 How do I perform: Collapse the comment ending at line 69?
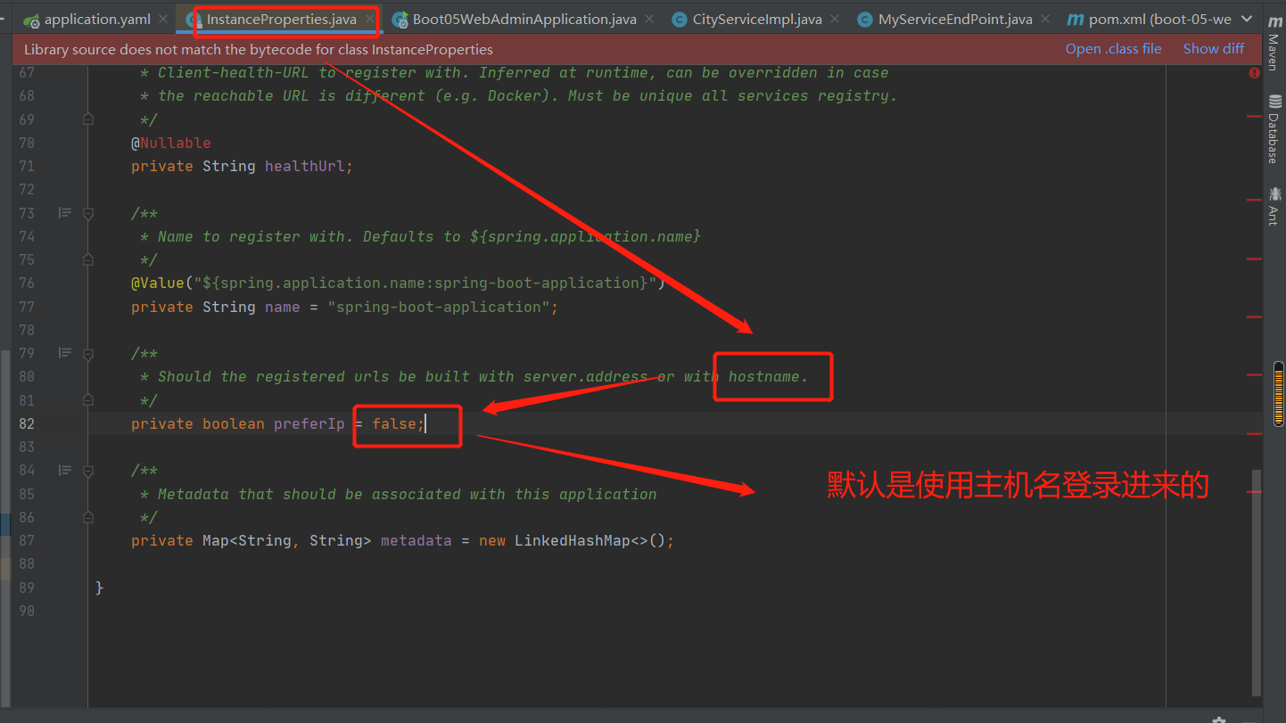pyautogui.click(x=88, y=119)
